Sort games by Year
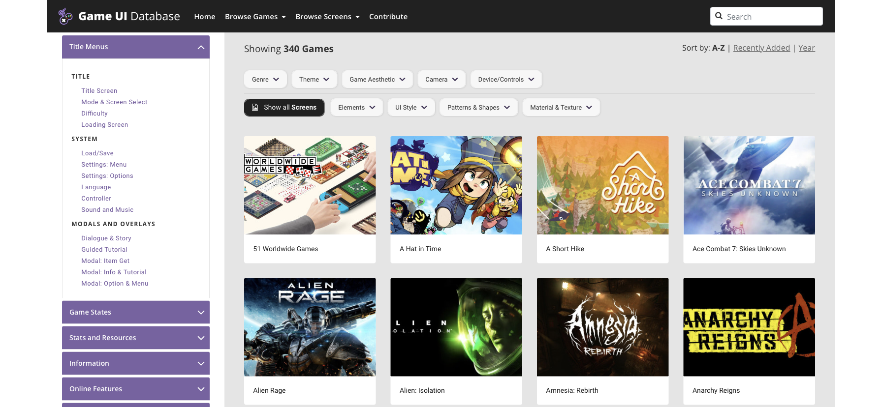The image size is (882, 407). point(806,48)
